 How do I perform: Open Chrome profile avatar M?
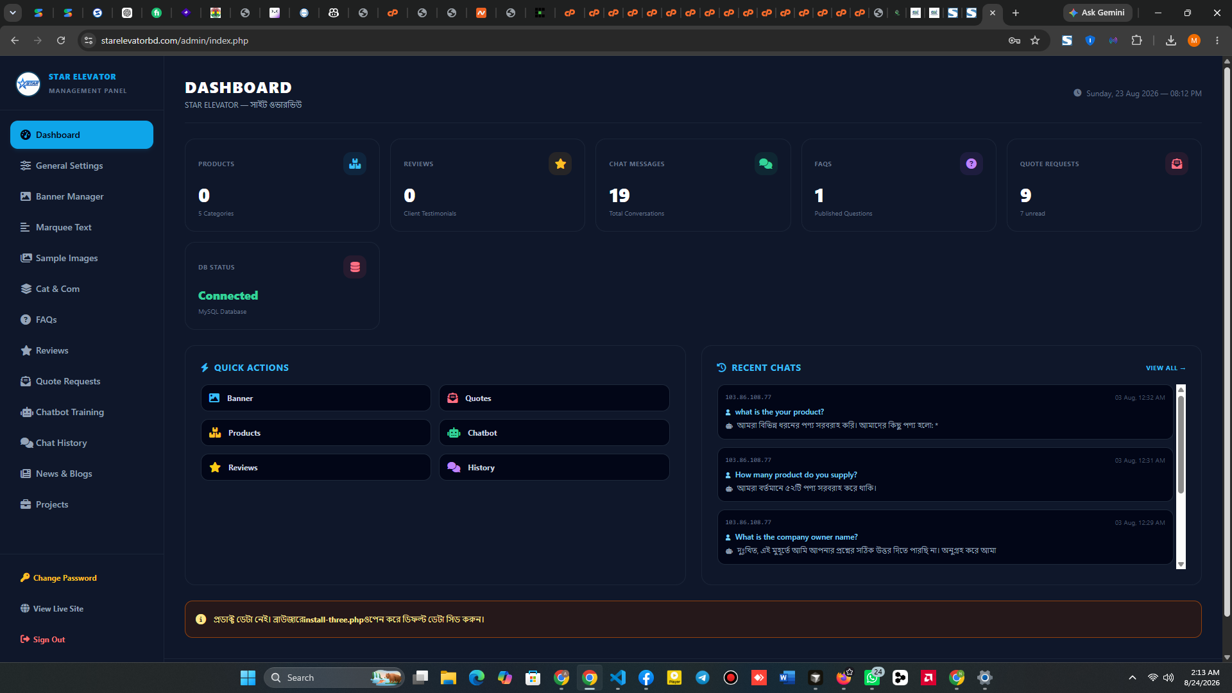tap(1194, 40)
